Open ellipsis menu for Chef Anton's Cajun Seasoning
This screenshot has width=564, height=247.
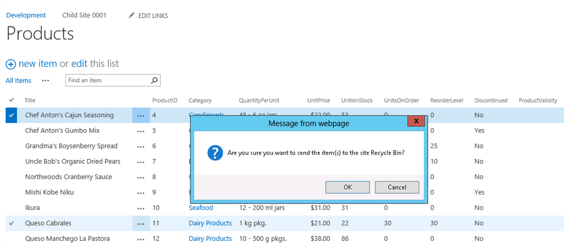(141, 115)
